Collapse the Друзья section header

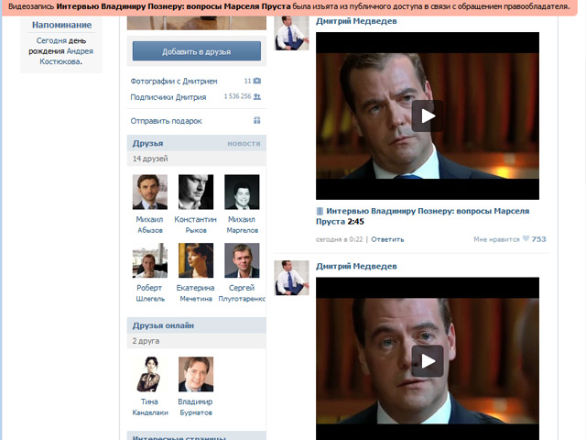(148, 143)
